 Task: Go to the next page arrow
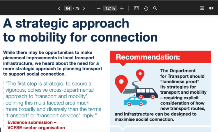pyautogui.click(x=84, y=8)
